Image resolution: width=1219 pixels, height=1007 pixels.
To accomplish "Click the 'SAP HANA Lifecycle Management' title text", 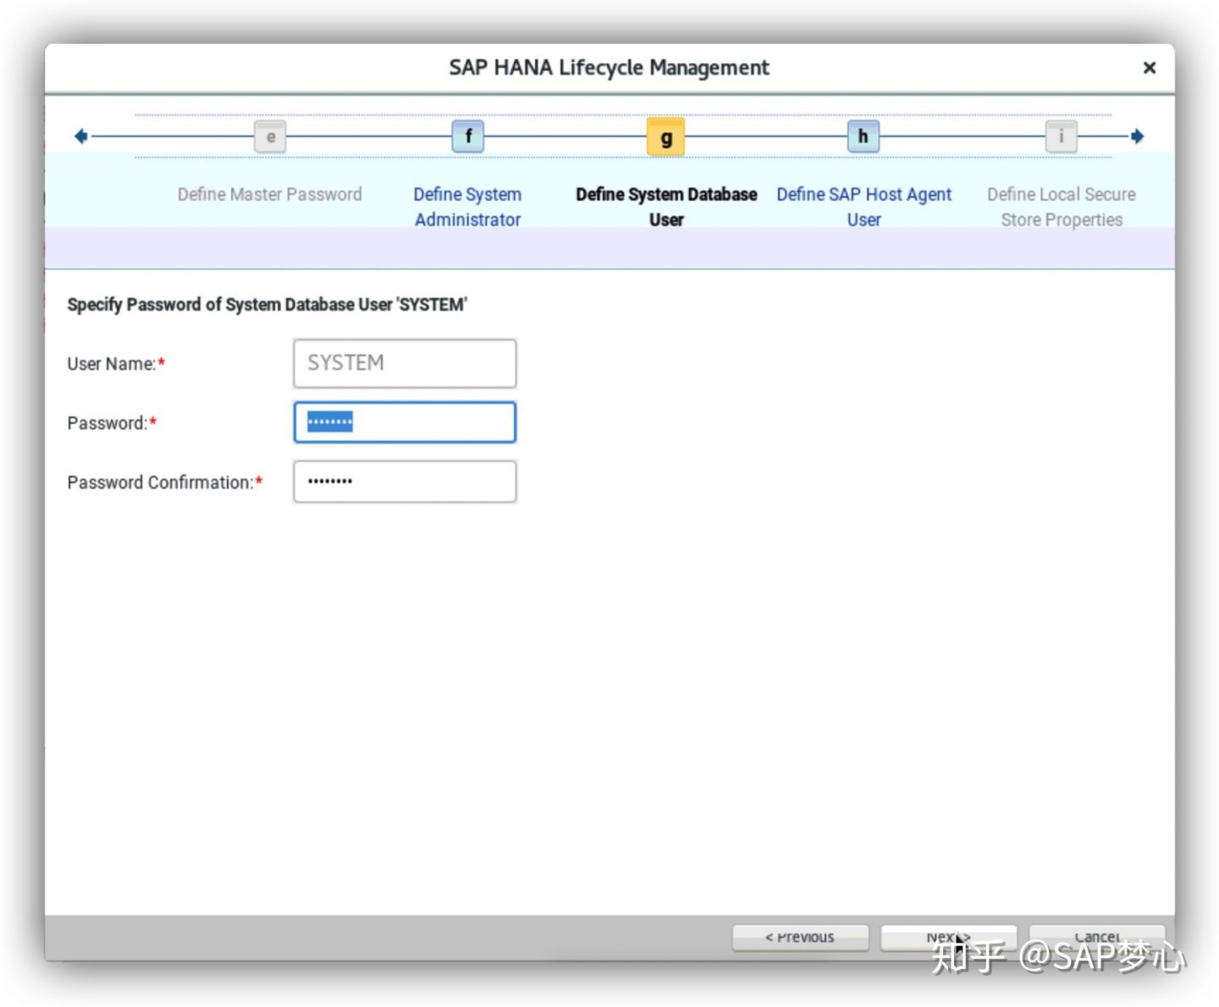I will point(609,68).
